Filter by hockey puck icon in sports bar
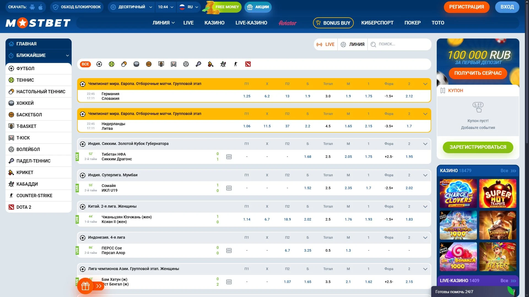The width and height of the screenshot is (529, 297). (x=136, y=64)
